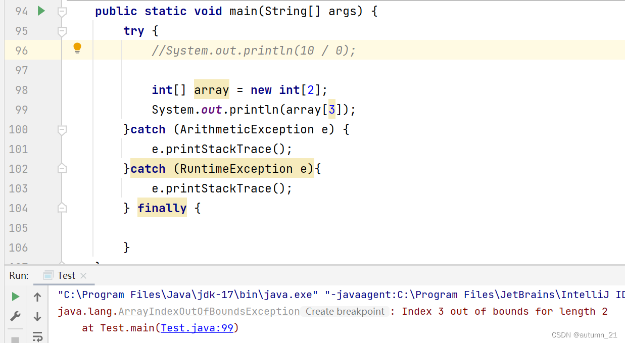Click the commented println on line 96
Screen dimensions: 625x343
[254, 51]
